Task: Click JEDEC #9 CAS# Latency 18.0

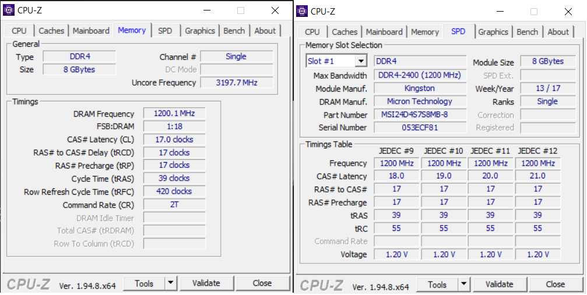Action: (x=396, y=176)
